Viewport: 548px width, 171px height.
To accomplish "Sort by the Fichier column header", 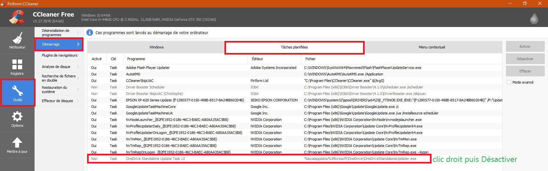I will coord(402,59).
